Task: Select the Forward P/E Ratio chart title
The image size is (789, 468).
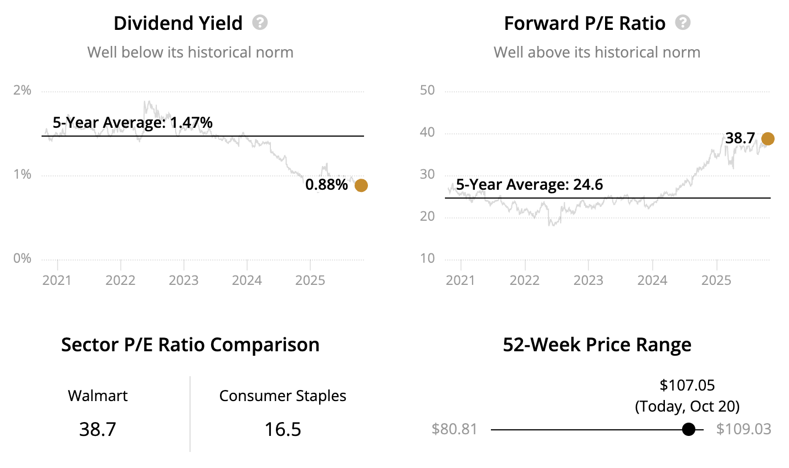Action: 585,23
